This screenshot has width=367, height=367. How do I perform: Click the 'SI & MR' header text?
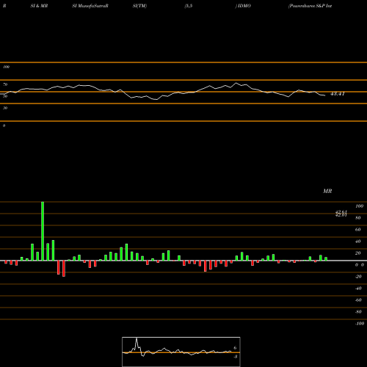point(39,6)
